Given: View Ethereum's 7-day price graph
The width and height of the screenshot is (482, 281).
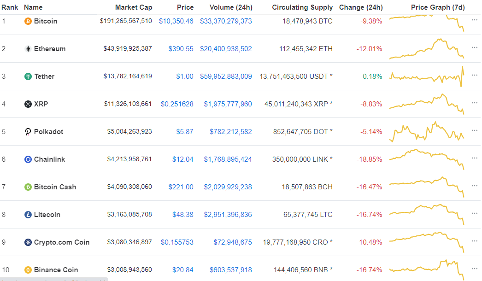Looking at the screenshot, I should tap(427, 49).
